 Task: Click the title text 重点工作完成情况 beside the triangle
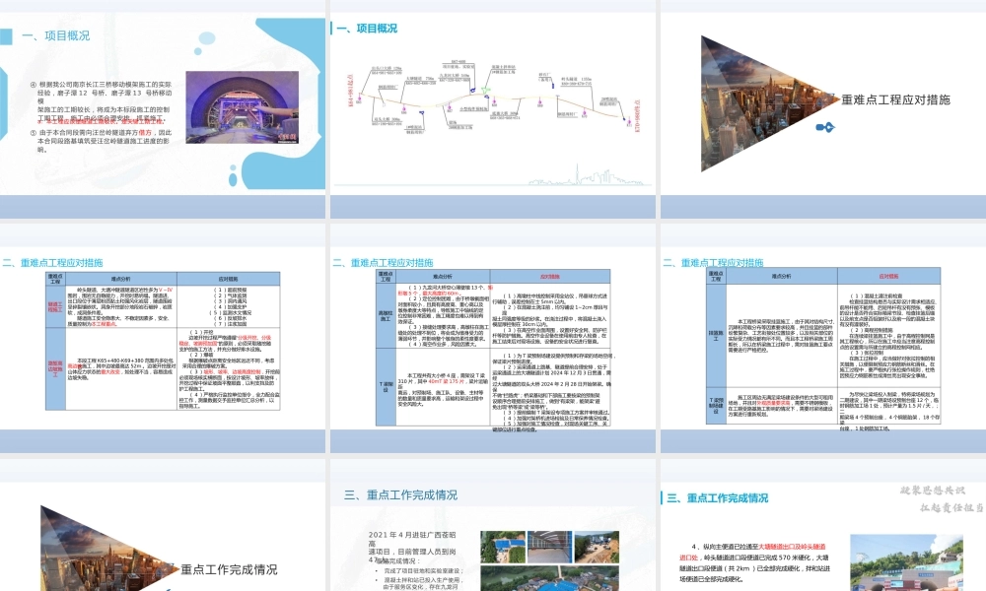229,569
